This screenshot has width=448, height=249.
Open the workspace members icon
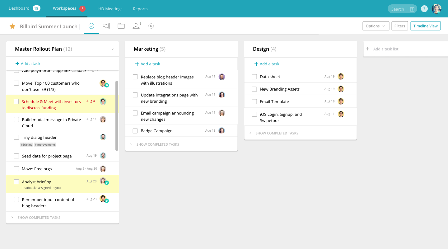click(136, 26)
